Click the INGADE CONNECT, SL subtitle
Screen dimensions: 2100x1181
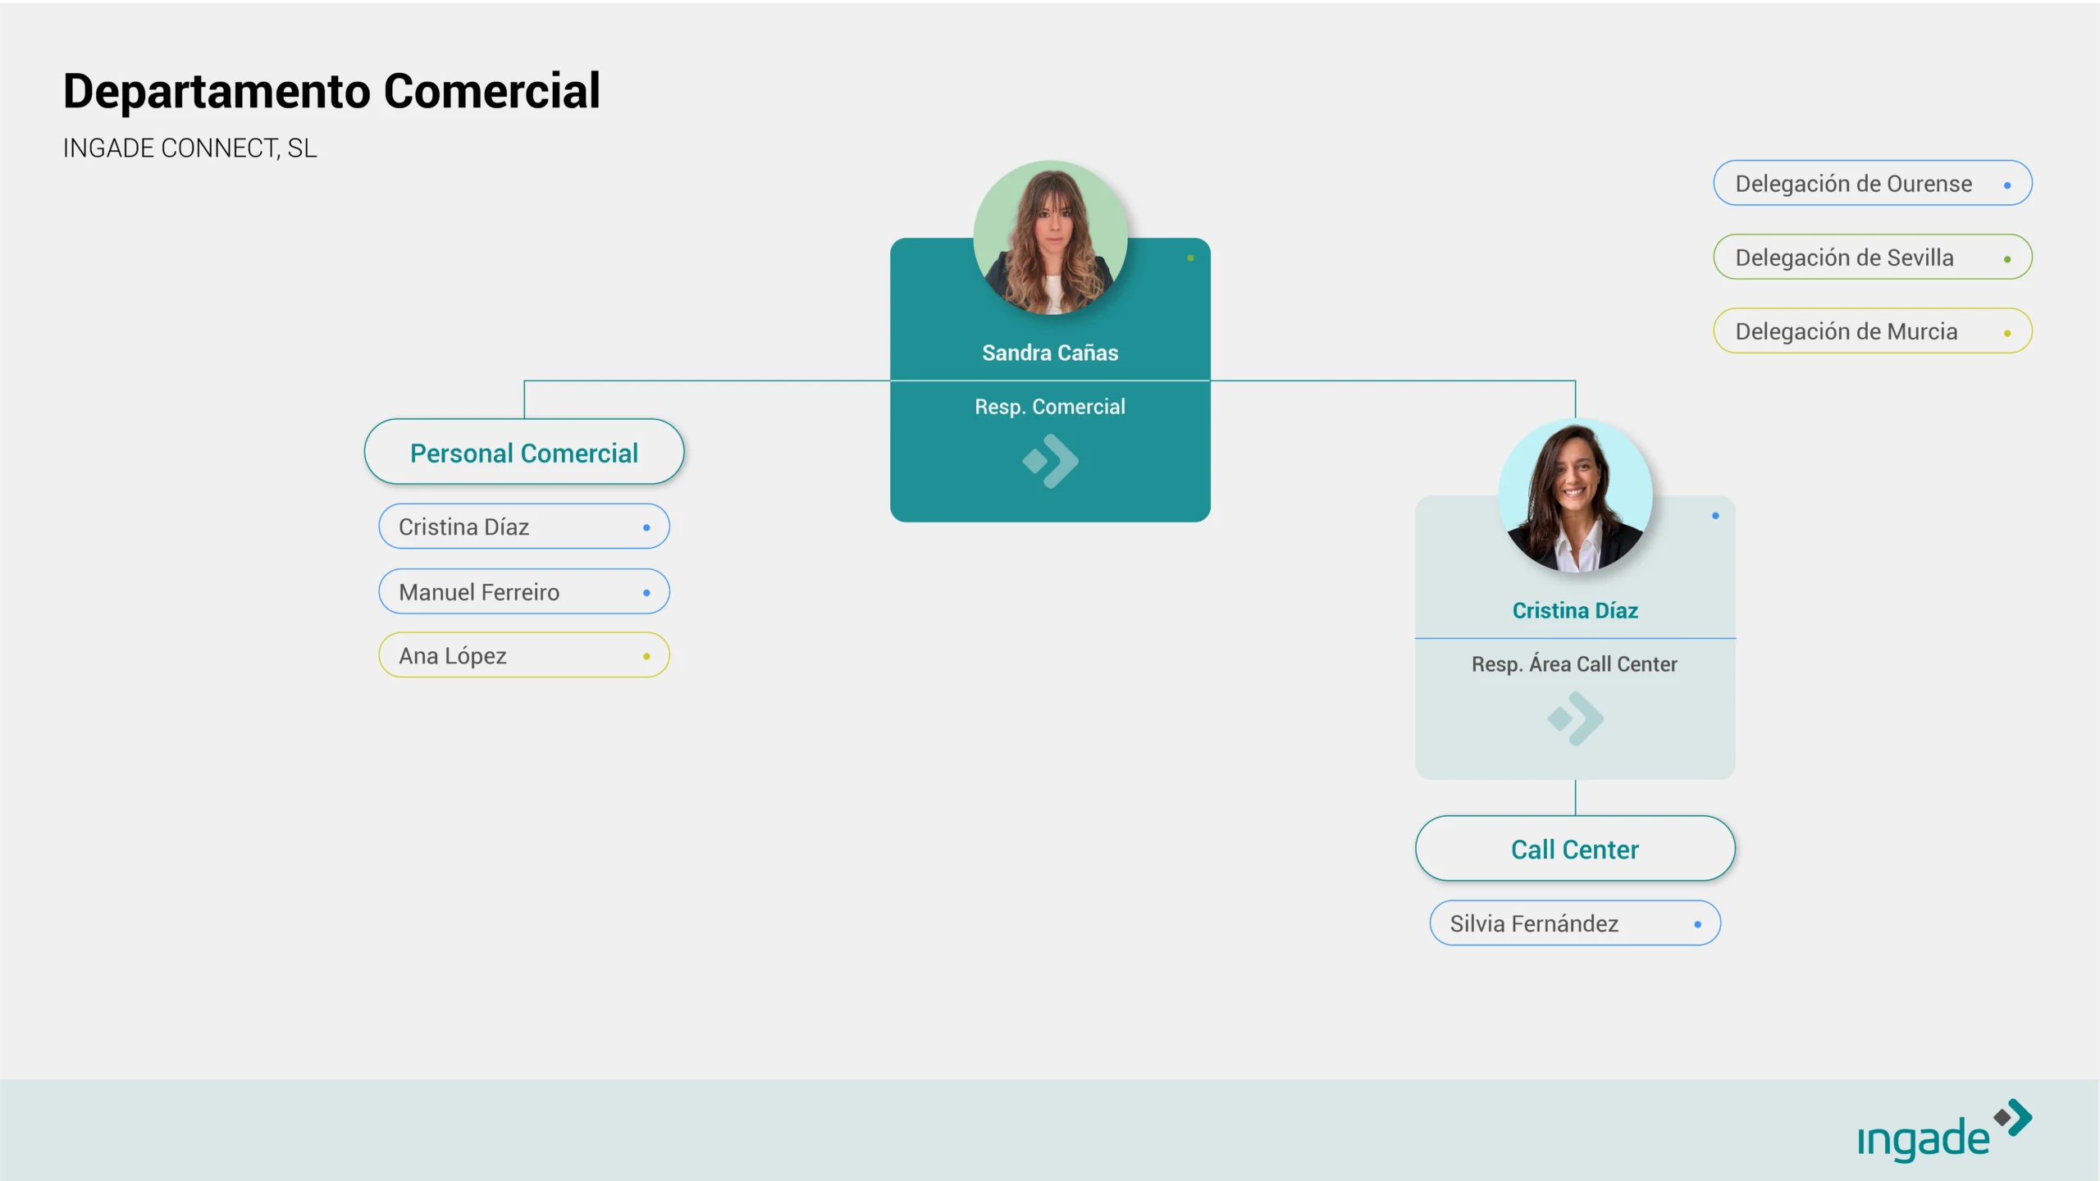coord(189,148)
